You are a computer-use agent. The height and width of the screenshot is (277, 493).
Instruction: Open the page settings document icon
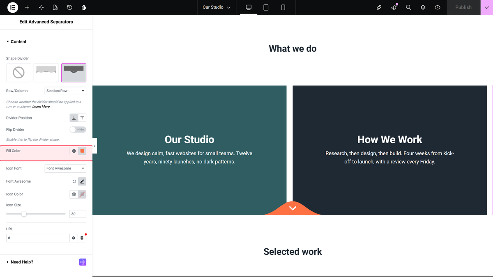(55, 7)
